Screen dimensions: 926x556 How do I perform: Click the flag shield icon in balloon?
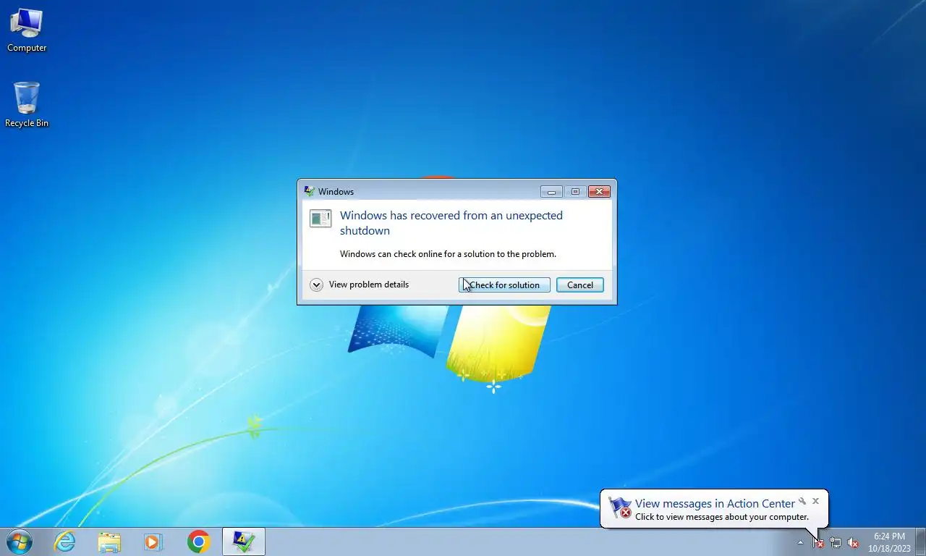[620, 508]
